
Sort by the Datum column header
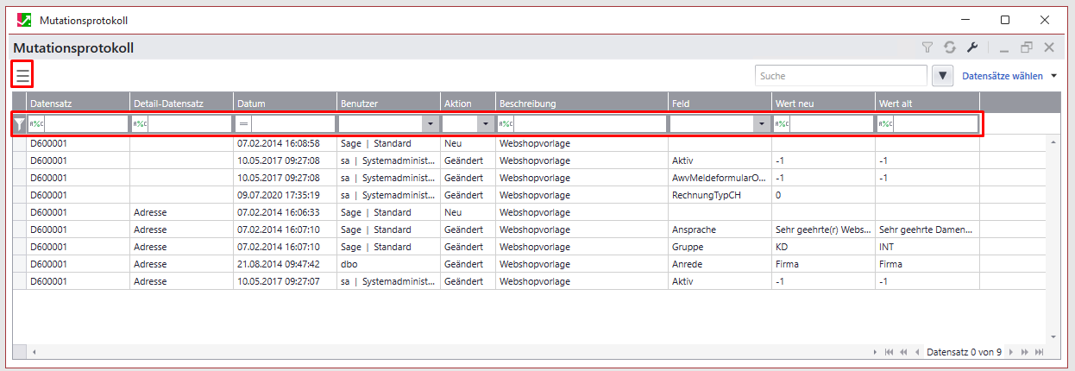pos(285,104)
